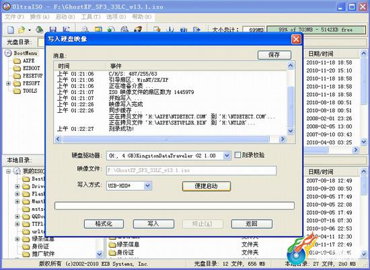Click the message log scroll-right arrow
The image size is (370, 270).
(x=282, y=139)
